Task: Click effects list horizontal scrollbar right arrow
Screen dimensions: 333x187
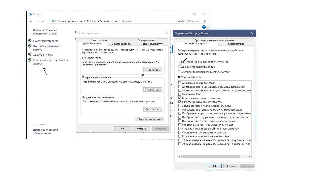Action: coord(249,157)
